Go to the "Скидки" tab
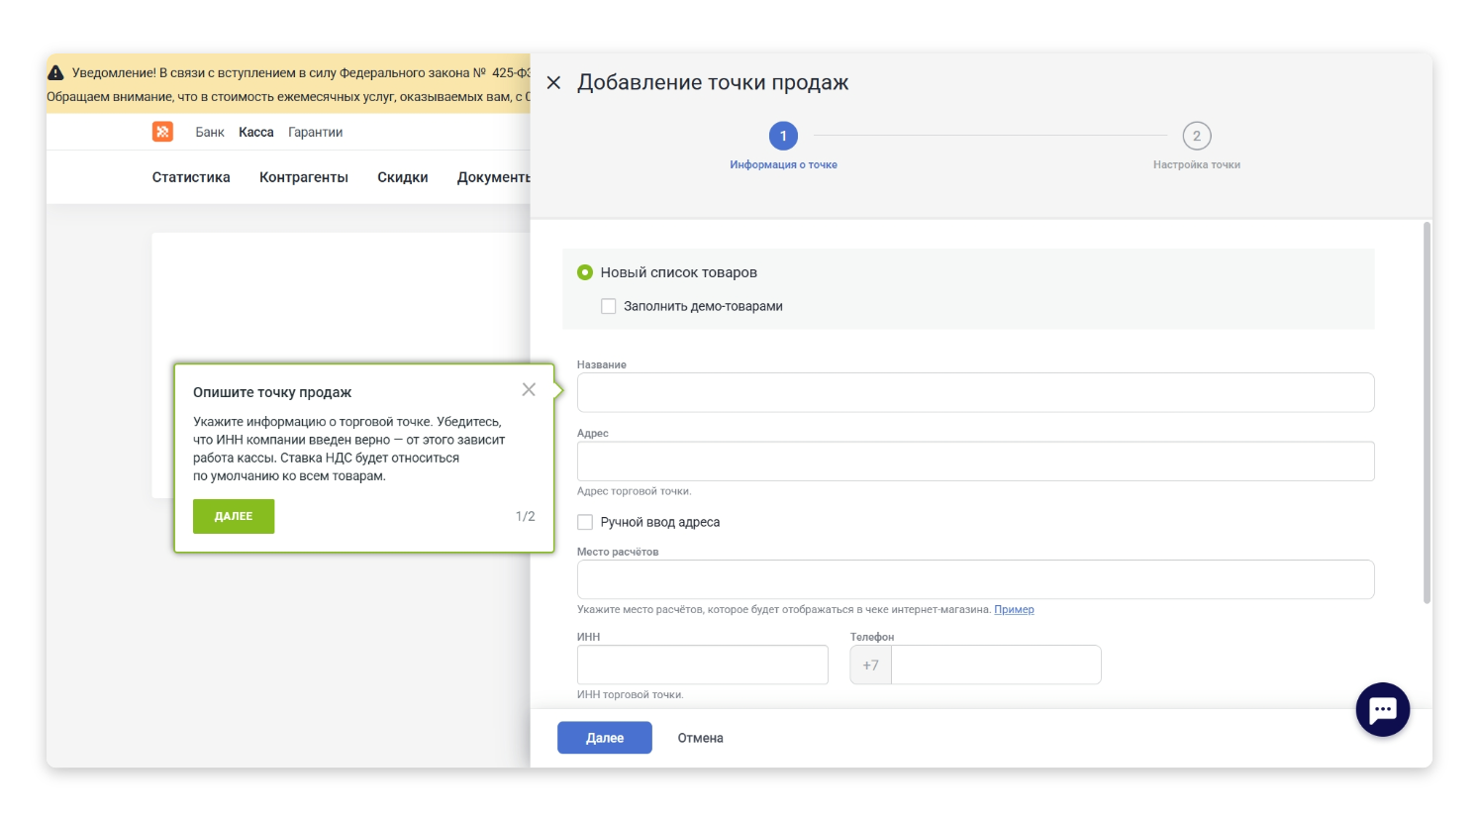 click(x=403, y=177)
